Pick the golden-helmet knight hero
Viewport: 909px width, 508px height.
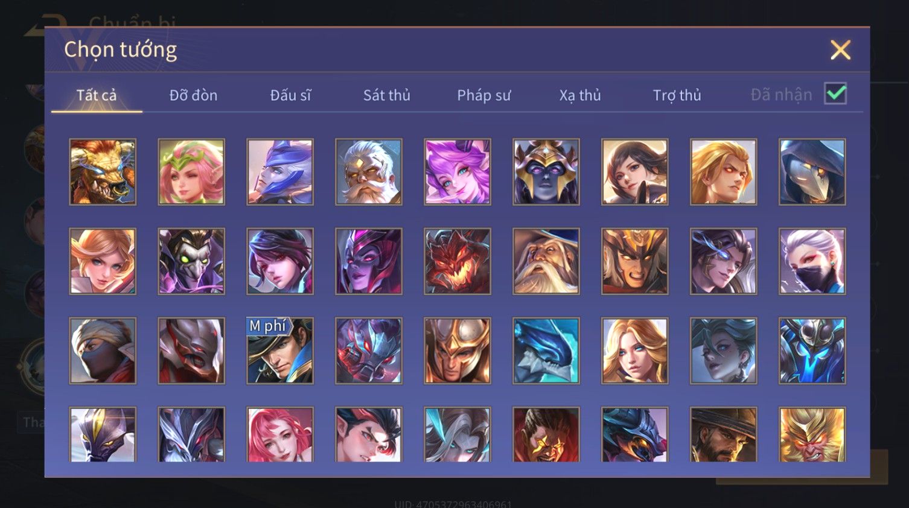[x=458, y=351]
